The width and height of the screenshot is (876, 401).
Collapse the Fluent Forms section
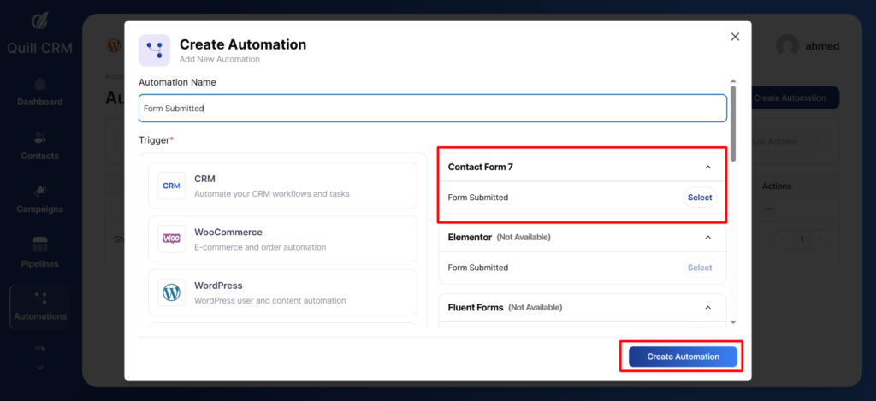click(707, 307)
